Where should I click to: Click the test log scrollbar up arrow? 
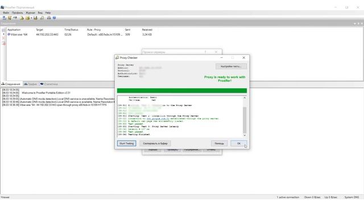(245, 98)
